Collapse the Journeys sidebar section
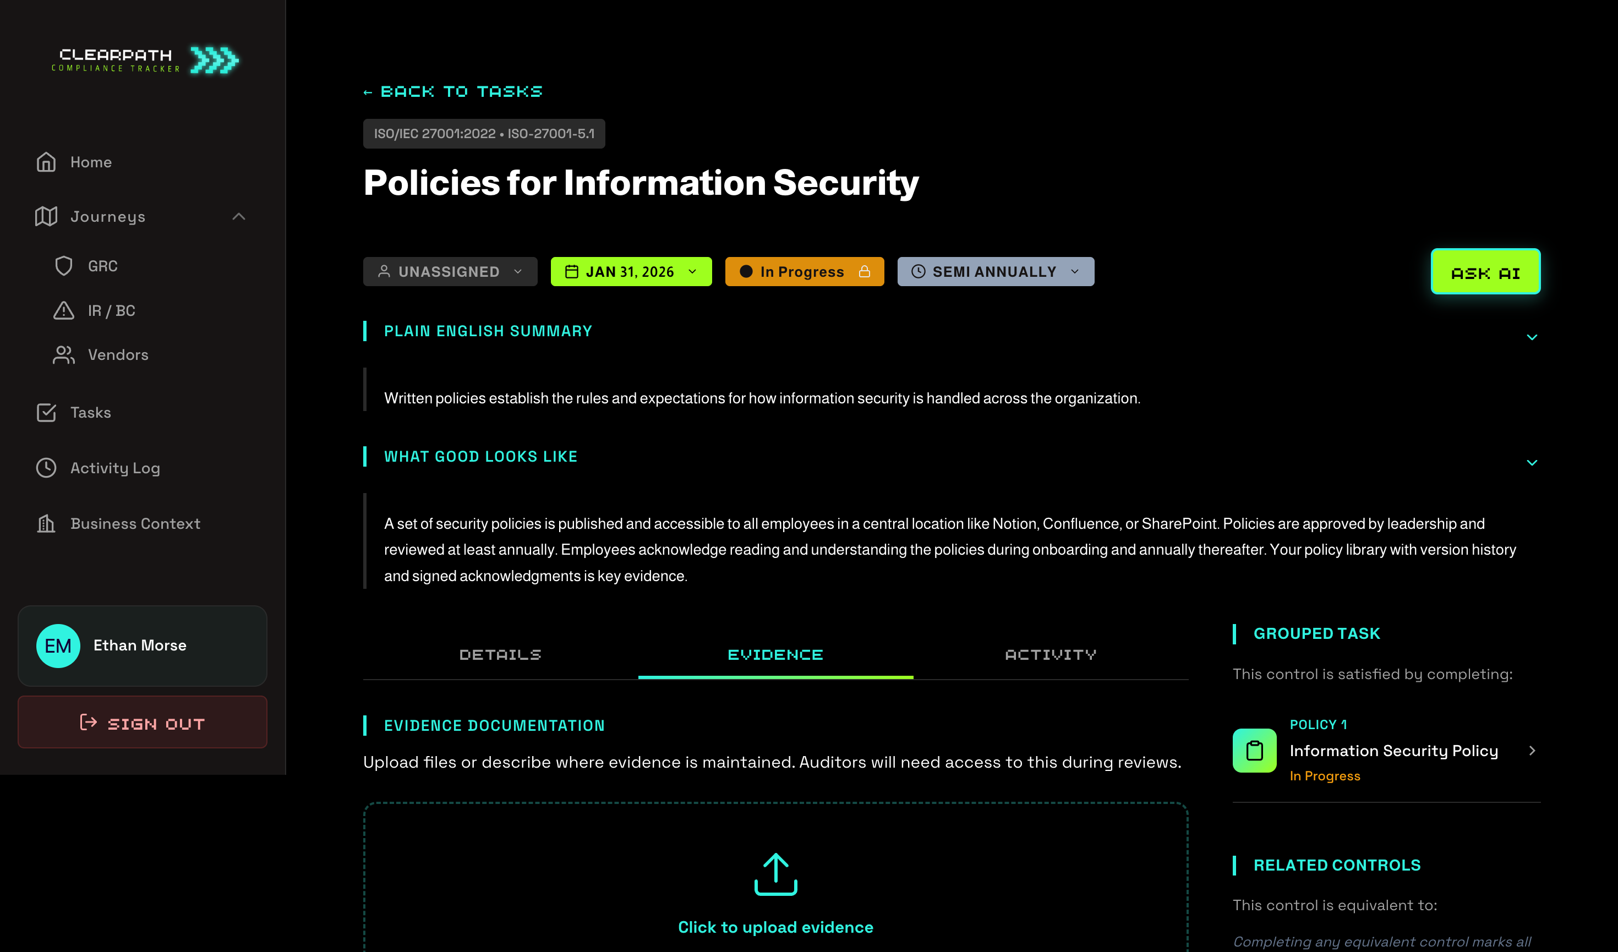 pos(238,217)
